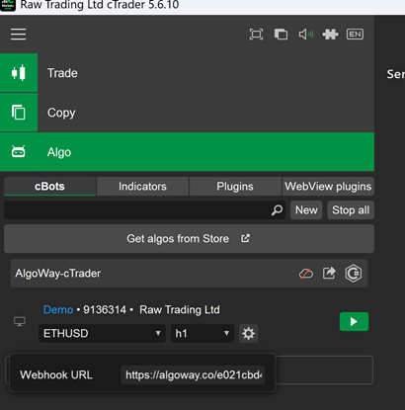Open the hamburger main menu
This screenshot has height=410, width=405.
18,34
